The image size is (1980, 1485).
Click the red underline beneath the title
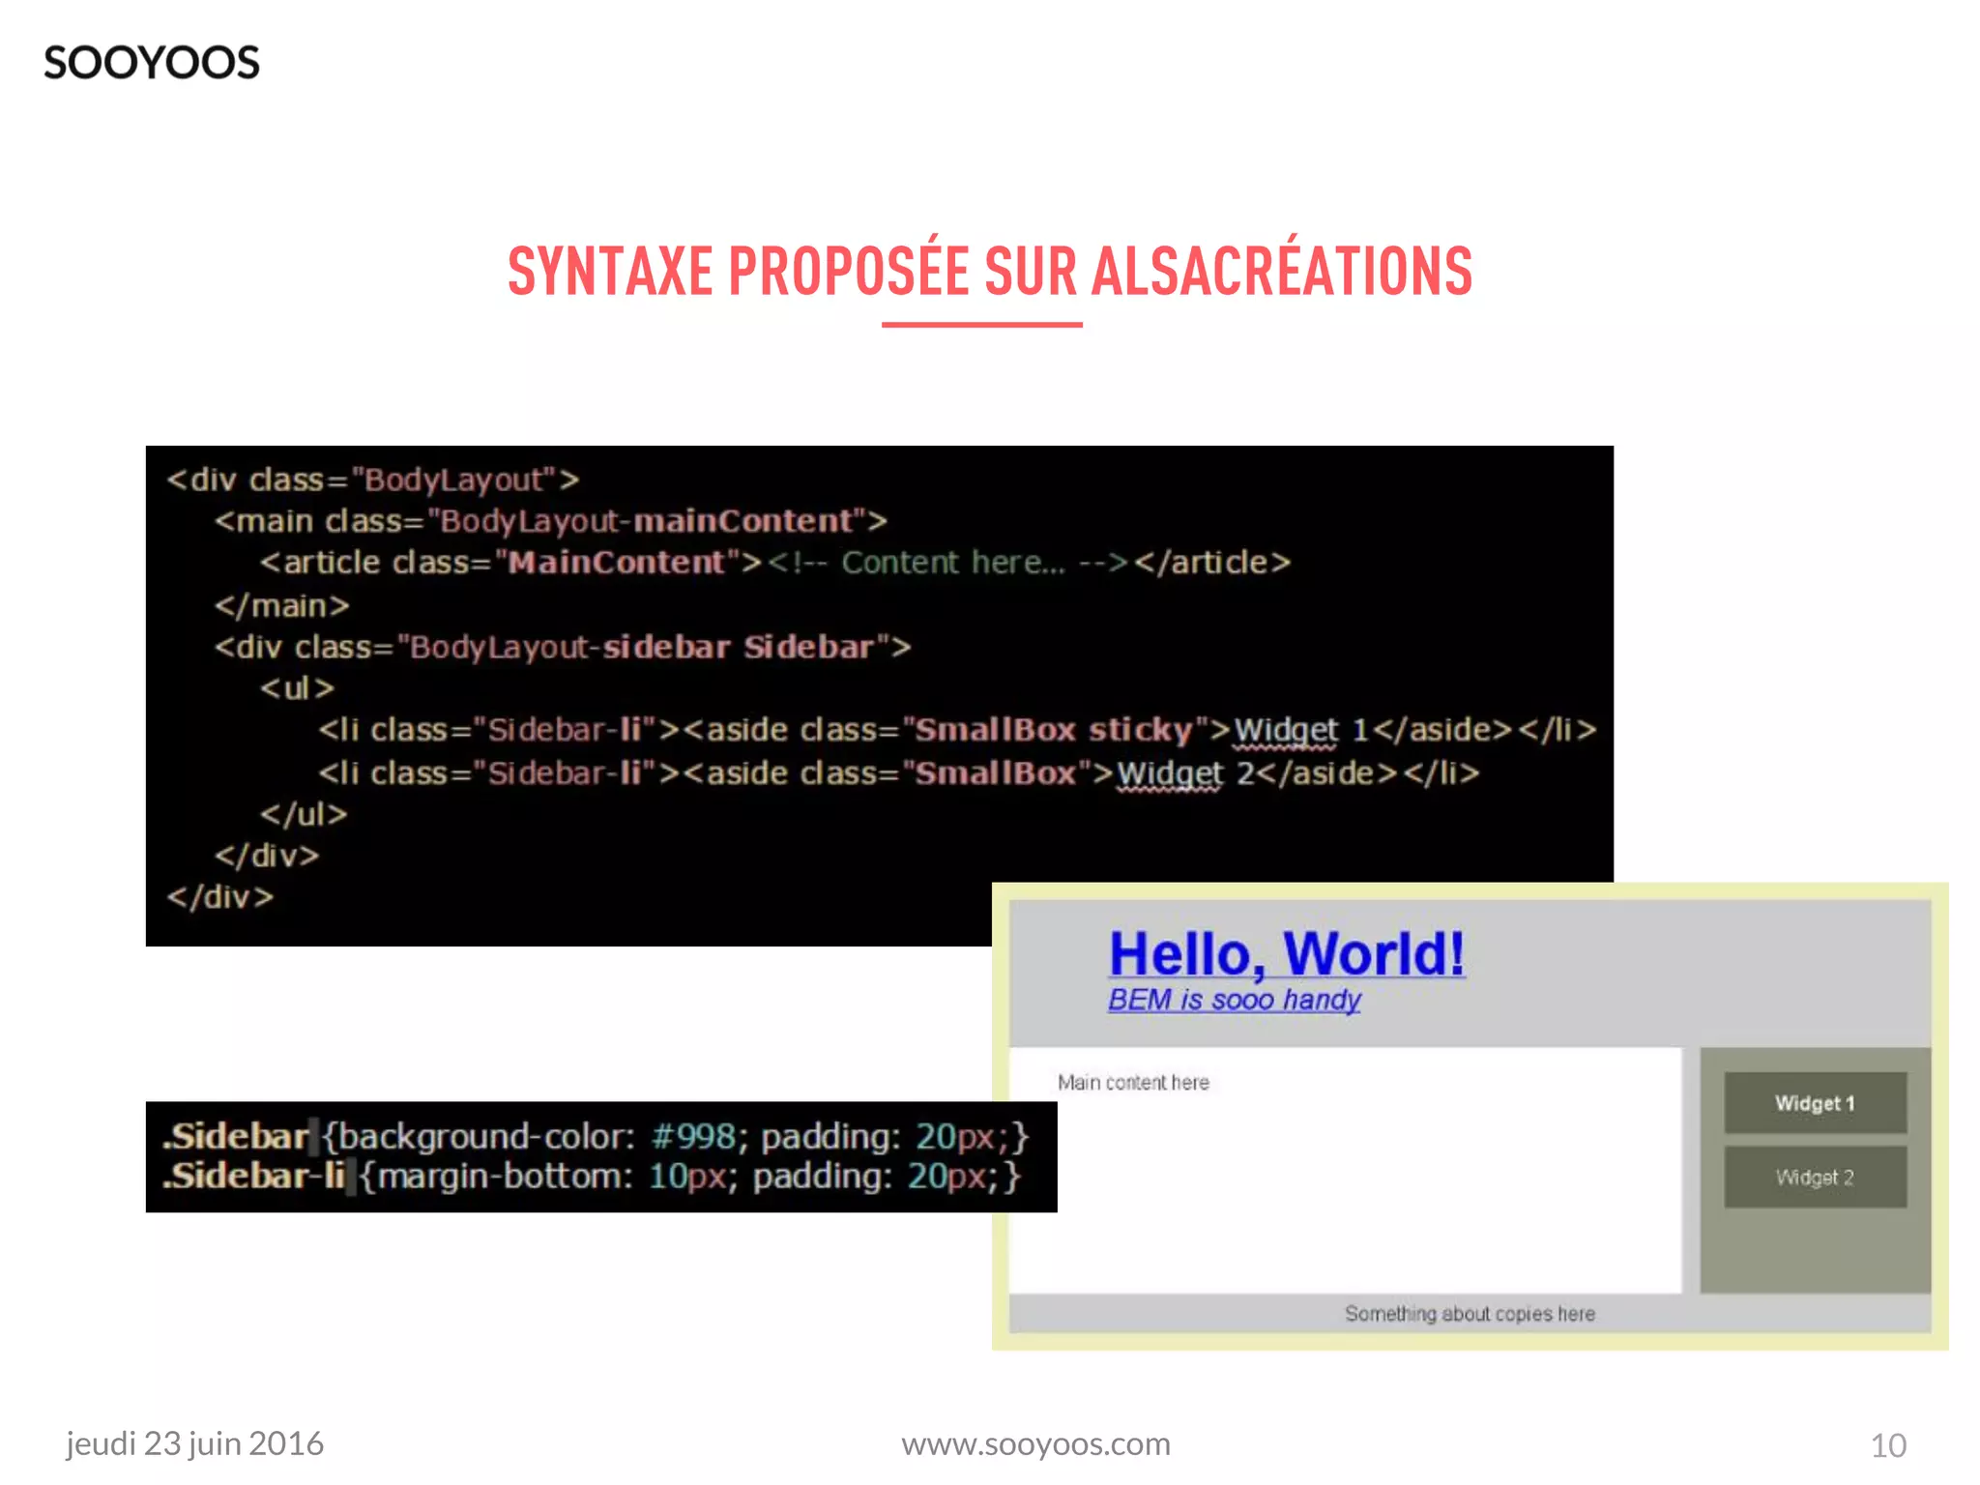(981, 325)
